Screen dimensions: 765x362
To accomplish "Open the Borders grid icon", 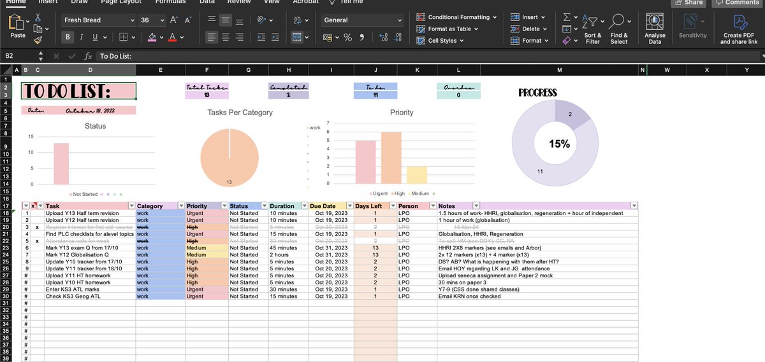I will pyautogui.click(x=124, y=38).
